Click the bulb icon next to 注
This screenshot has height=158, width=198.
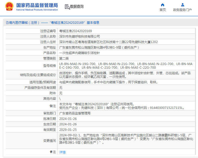[x=51, y=152]
